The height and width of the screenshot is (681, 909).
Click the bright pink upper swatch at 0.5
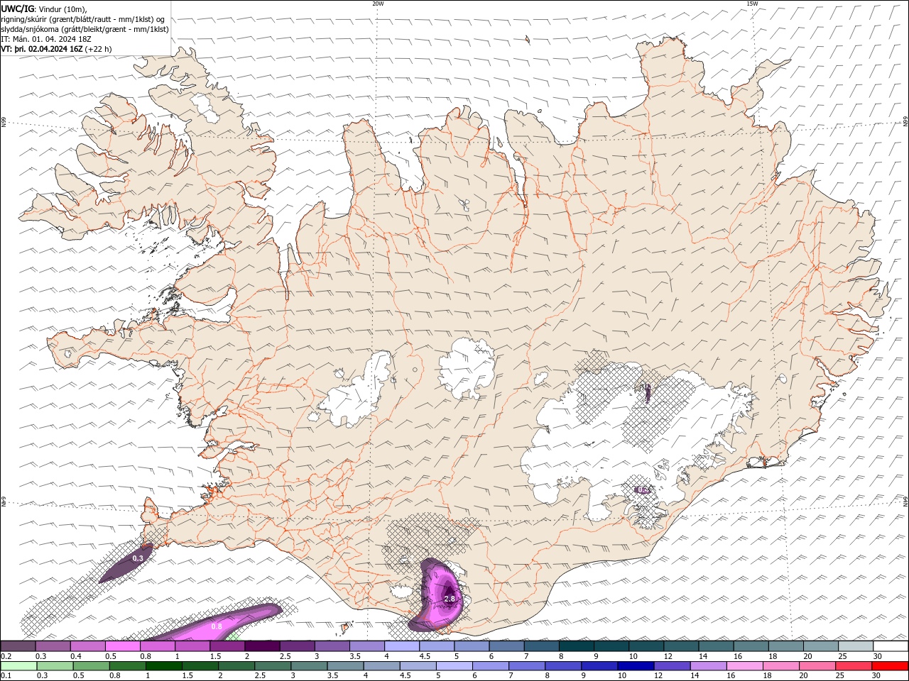pyautogui.click(x=123, y=646)
